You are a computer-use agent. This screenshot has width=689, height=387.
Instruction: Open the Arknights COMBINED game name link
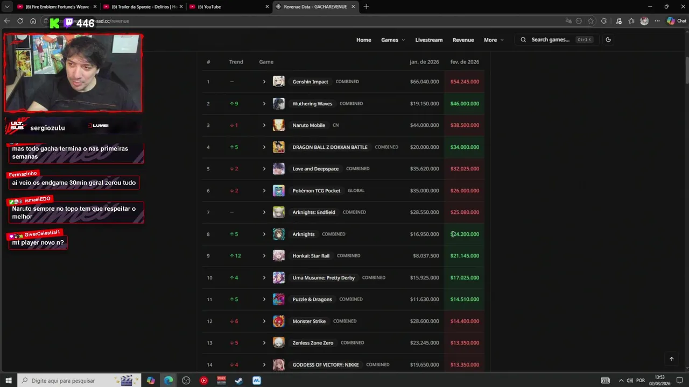(304, 234)
